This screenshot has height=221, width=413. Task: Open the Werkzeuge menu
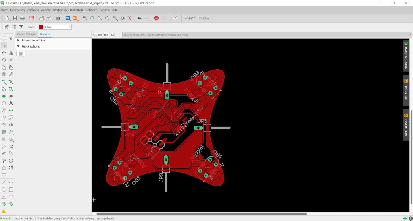(60, 10)
